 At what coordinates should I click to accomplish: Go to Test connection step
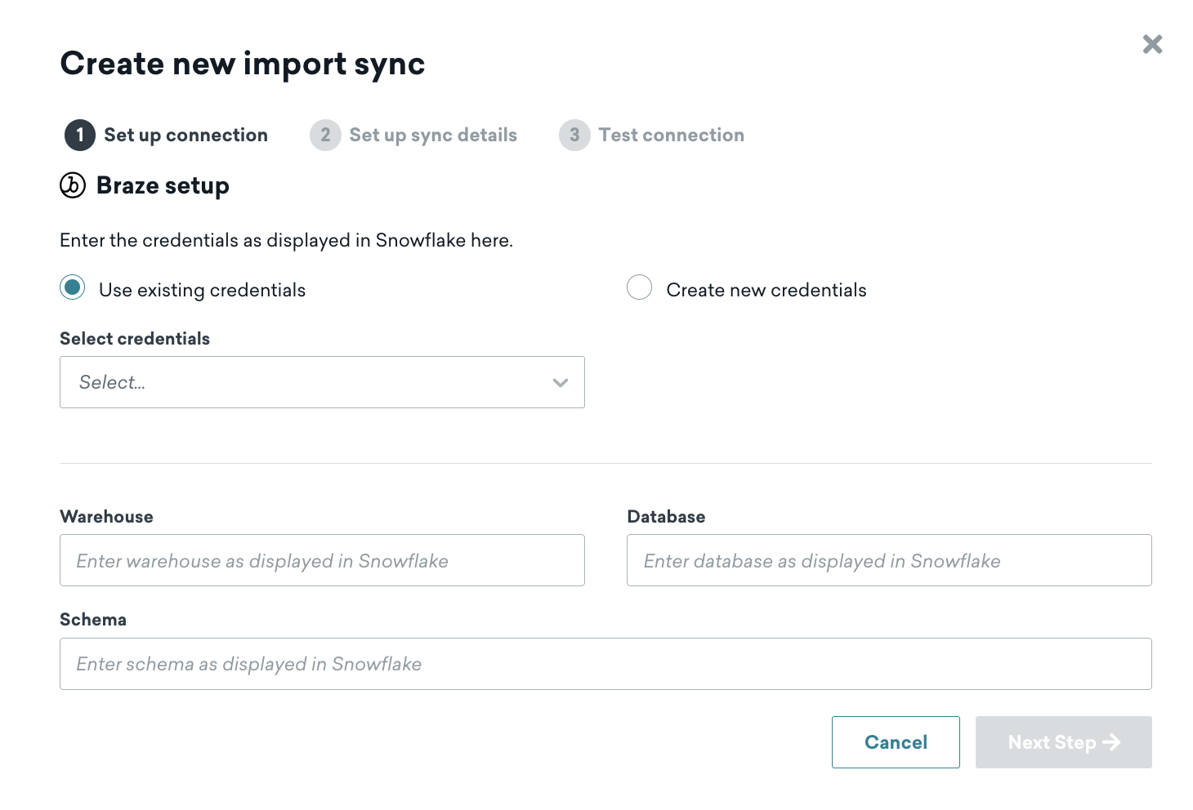point(671,135)
